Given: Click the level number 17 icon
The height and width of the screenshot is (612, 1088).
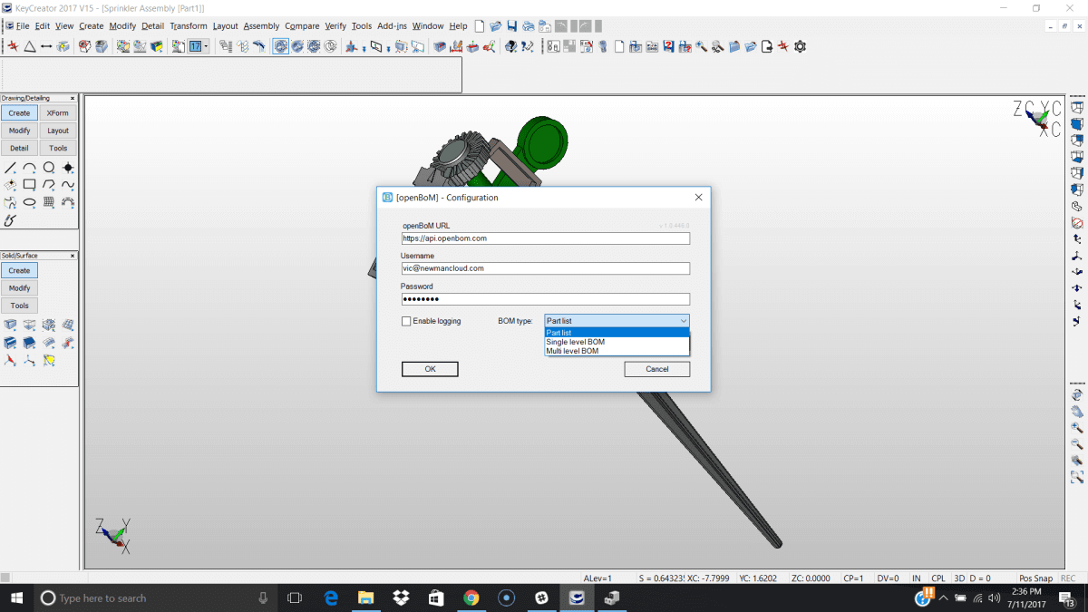Looking at the screenshot, I should point(194,46).
